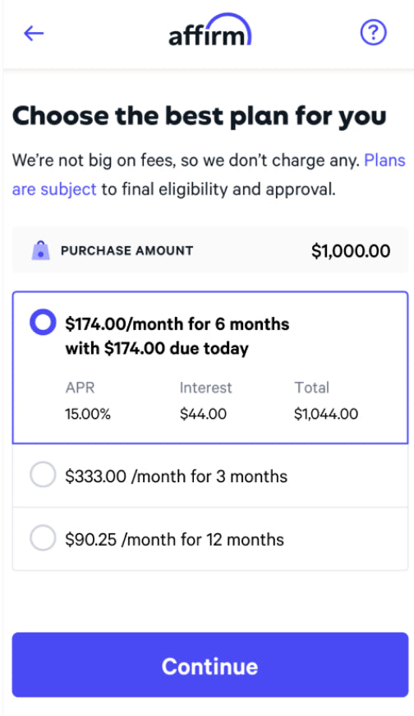This screenshot has height=716, width=414.
Task: Click the Continue button
Action: 210,665
